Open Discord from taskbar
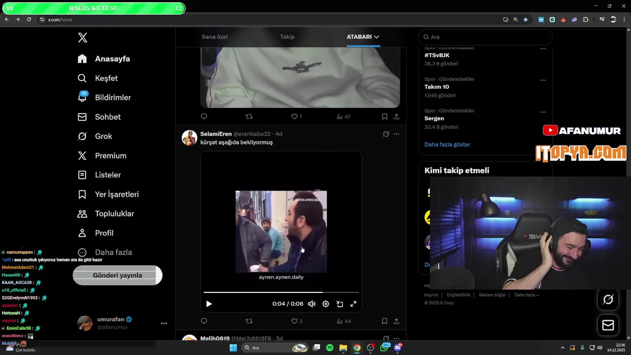The width and height of the screenshot is (631, 355). pos(397,348)
